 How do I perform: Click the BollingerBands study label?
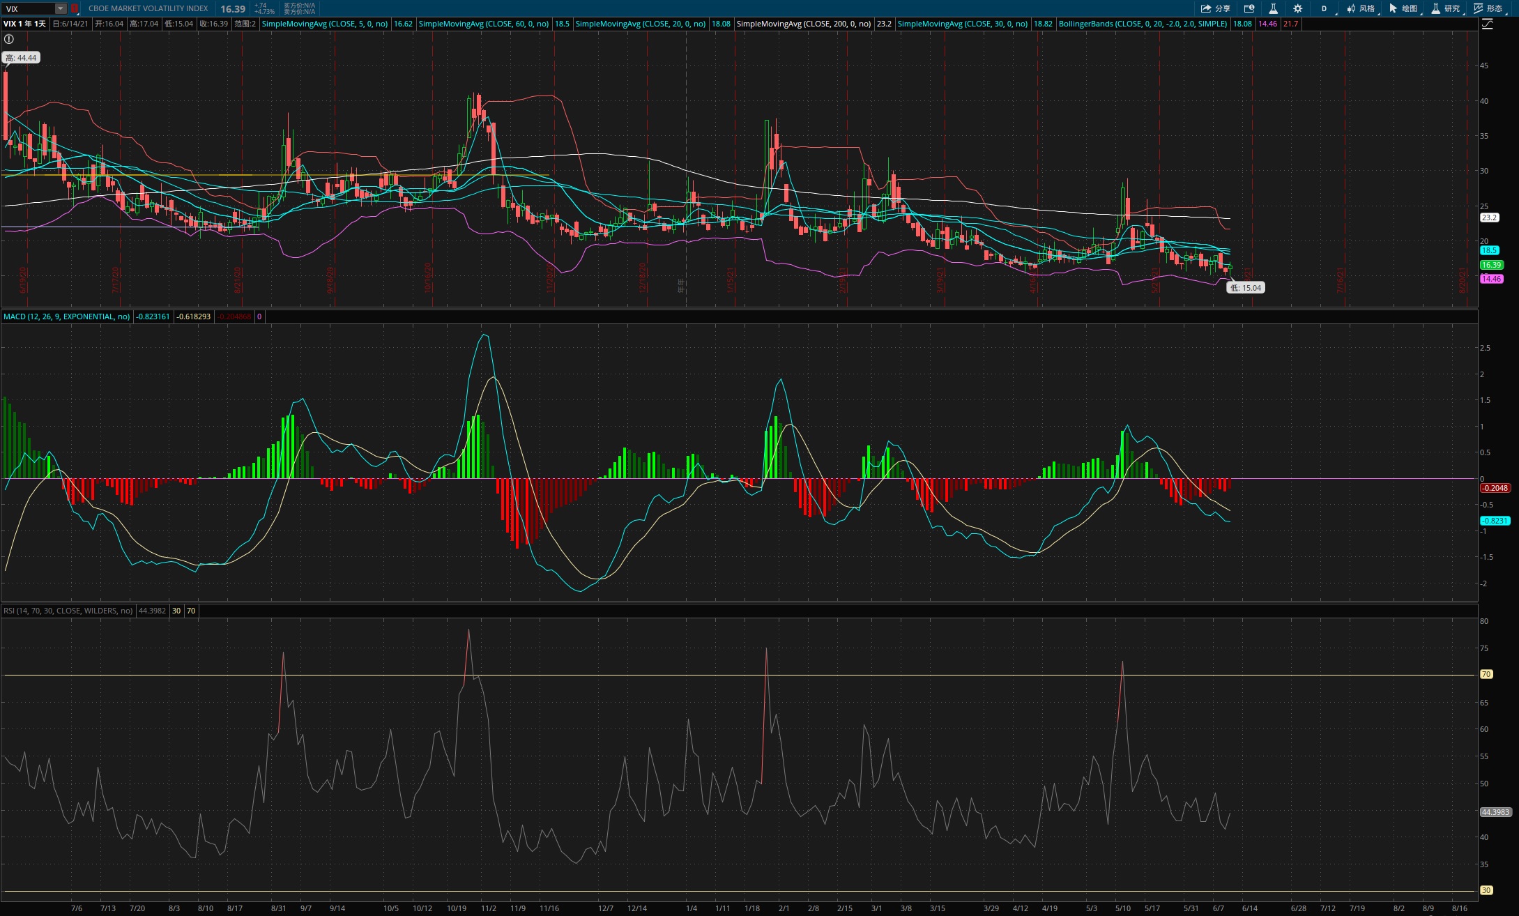(1143, 24)
